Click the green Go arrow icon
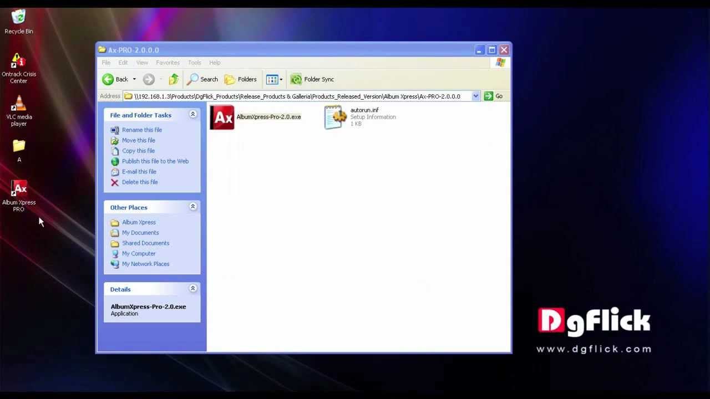710x399 pixels. pos(488,96)
